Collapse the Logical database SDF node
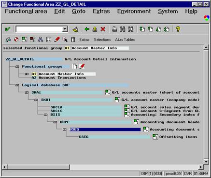Viewport: 211px width, 178px height. pos(17,85)
